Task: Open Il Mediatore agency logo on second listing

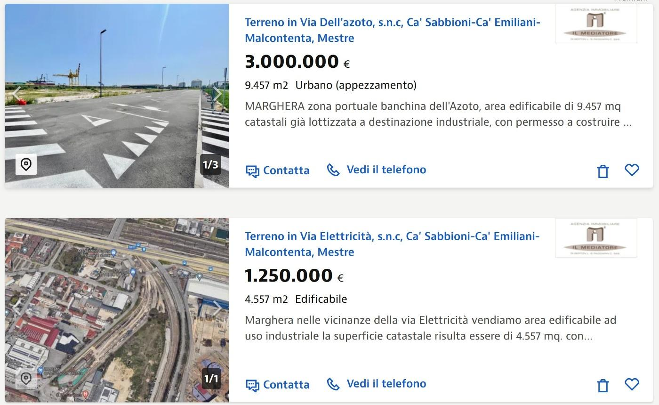Action: 596,238
